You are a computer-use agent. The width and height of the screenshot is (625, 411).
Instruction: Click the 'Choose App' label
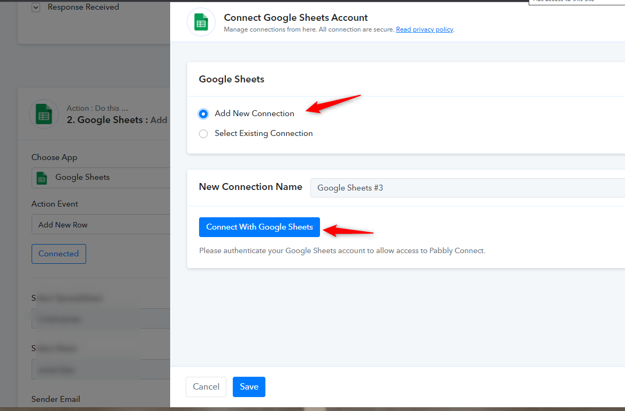coord(54,157)
